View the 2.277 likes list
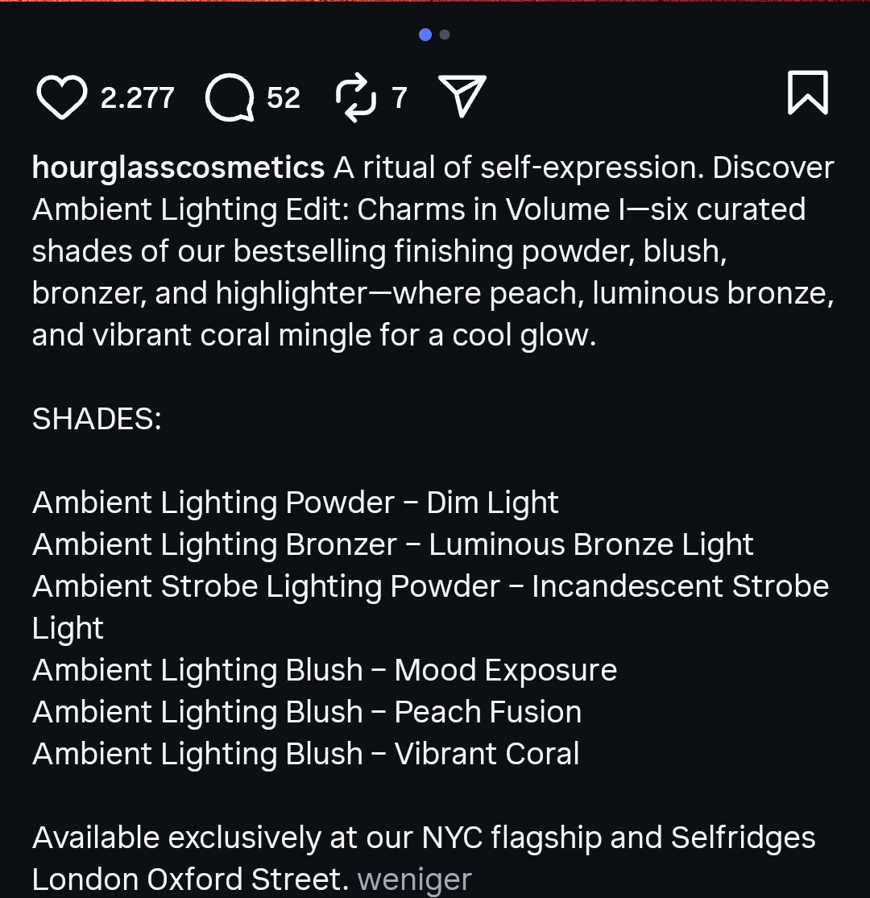The image size is (870, 898). coord(137,98)
